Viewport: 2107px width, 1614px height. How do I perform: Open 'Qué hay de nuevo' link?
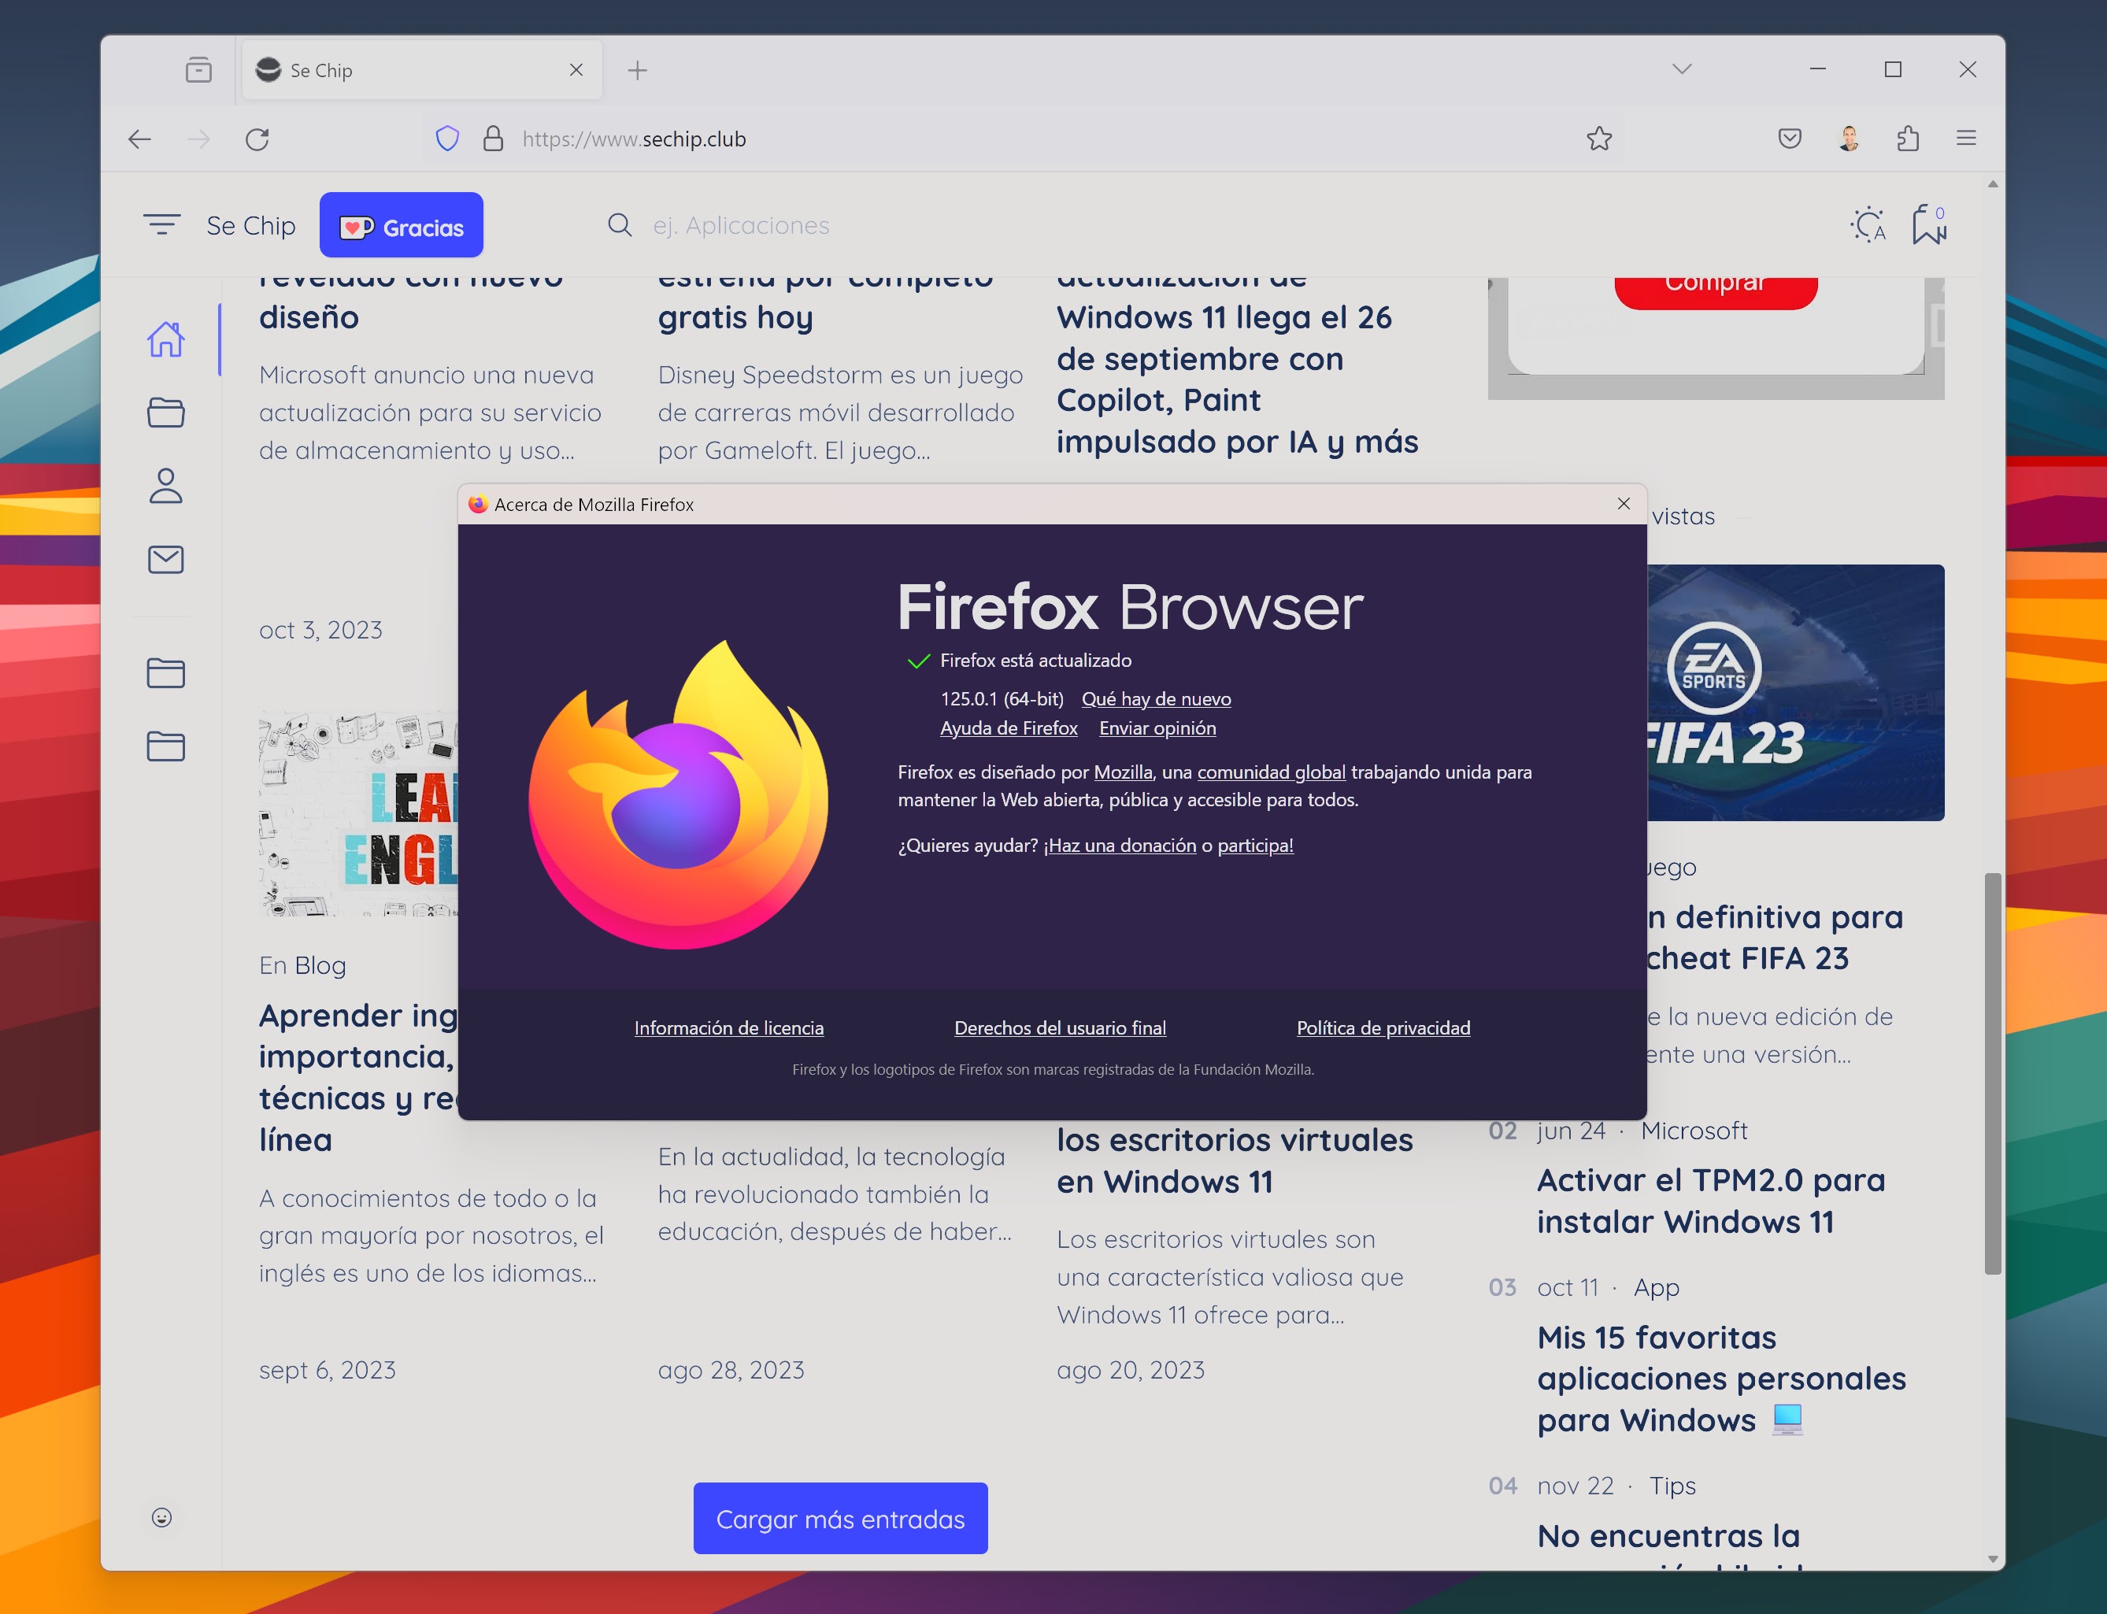coord(1156,698)
